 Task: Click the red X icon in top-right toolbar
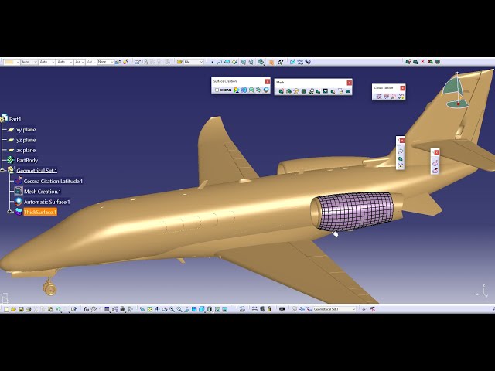click(423, 62)
